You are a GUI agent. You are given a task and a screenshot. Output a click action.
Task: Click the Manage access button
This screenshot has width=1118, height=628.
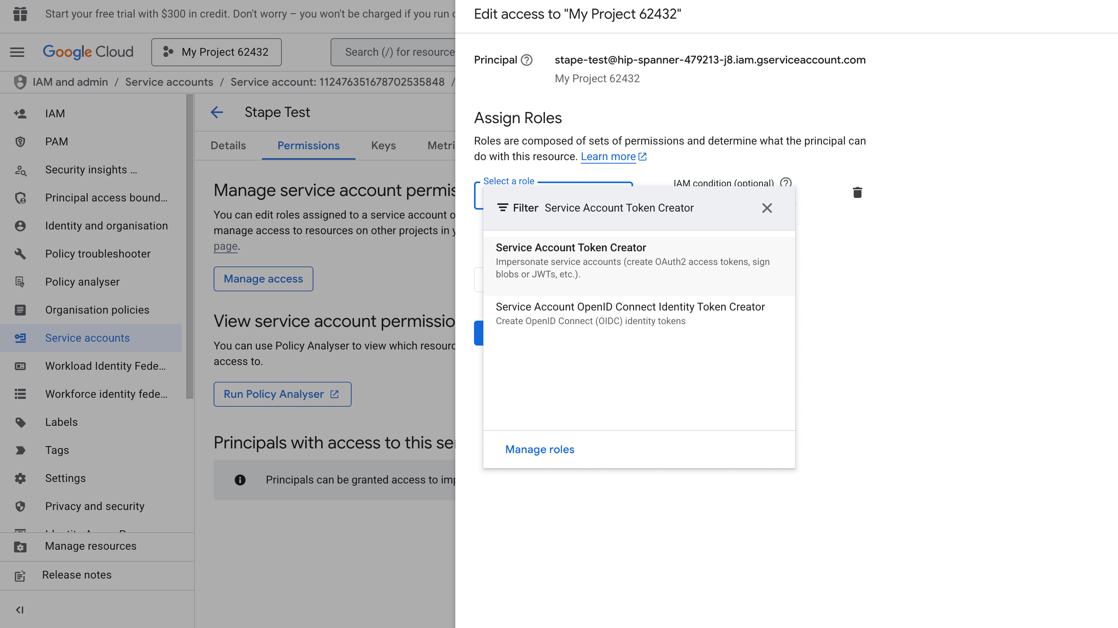[x=263, y=279]
